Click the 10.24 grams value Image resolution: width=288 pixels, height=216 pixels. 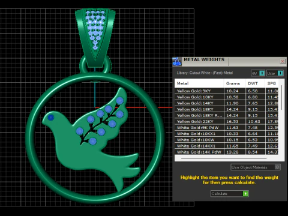click(x=232, y=91)
